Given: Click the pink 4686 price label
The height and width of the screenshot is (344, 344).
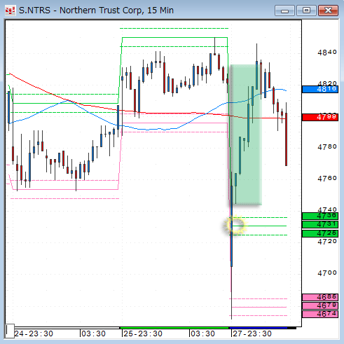Looking at the screenshot, I should click(320, 297).
